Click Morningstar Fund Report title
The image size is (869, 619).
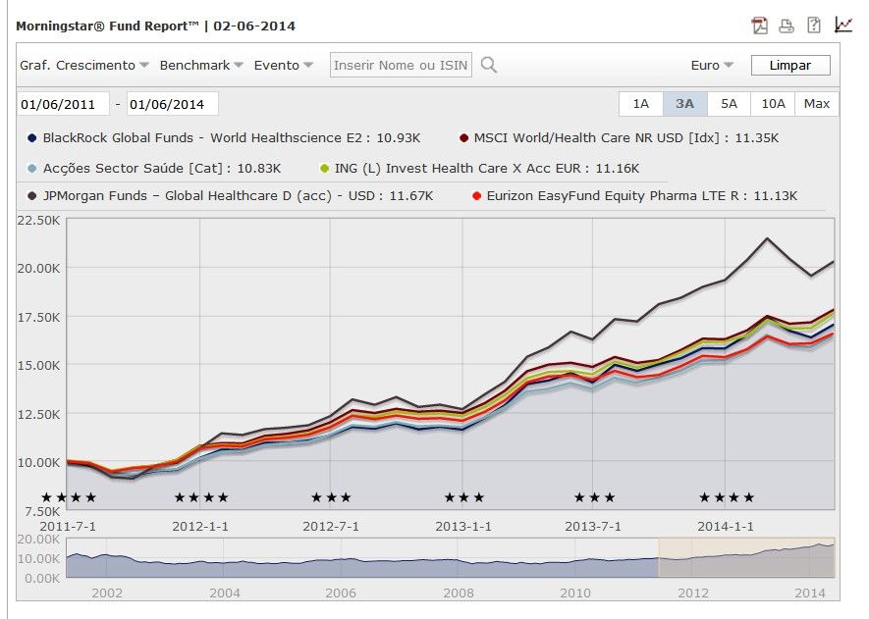[x=155, y=26]
